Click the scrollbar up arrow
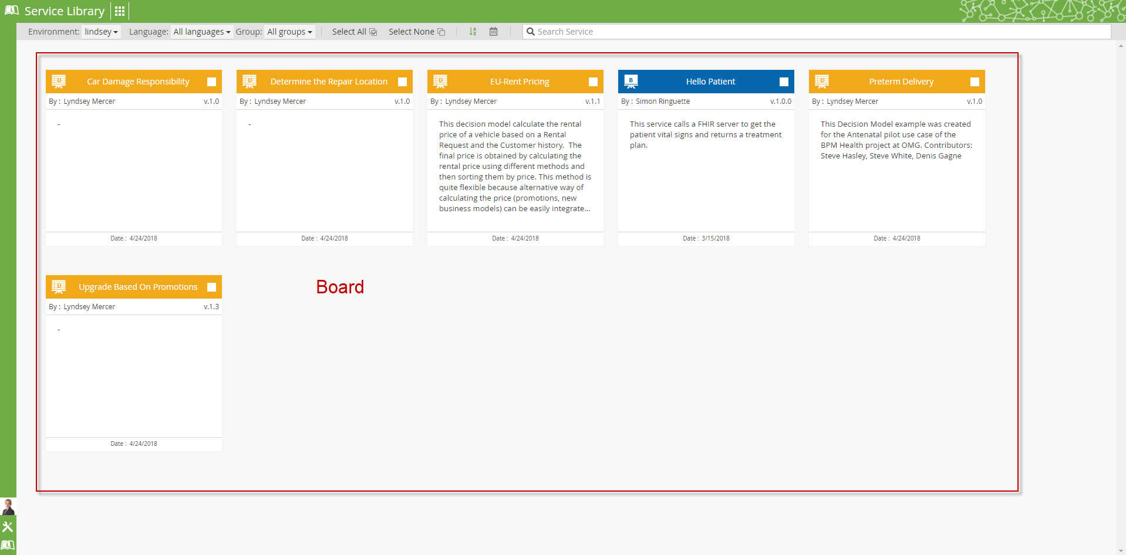Viewport: 1126px width, 555px height. (x=1121, y=45)
